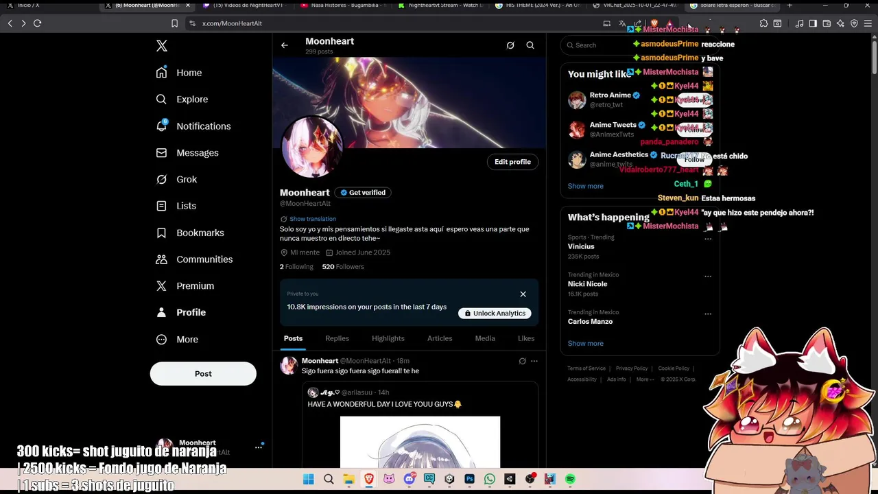The height and width of the screenshot is (494, 878).
Task: Switch to the Media tab
Action: tap(485, 338)
